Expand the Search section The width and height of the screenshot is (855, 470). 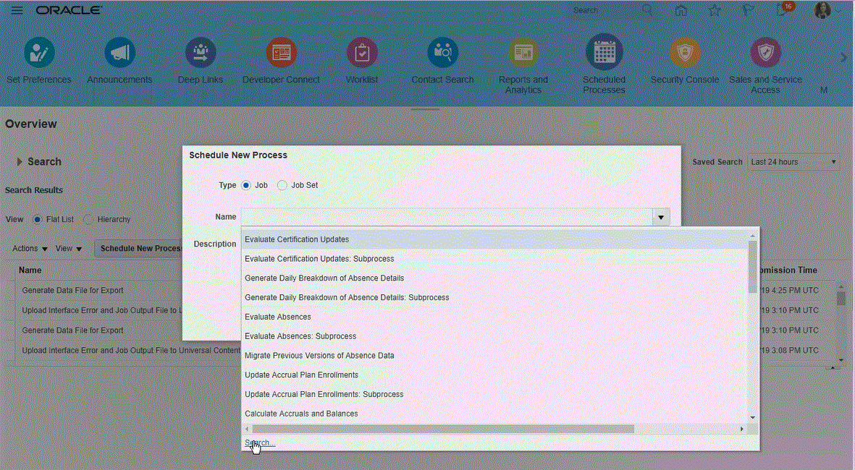[x=20, y=162]
